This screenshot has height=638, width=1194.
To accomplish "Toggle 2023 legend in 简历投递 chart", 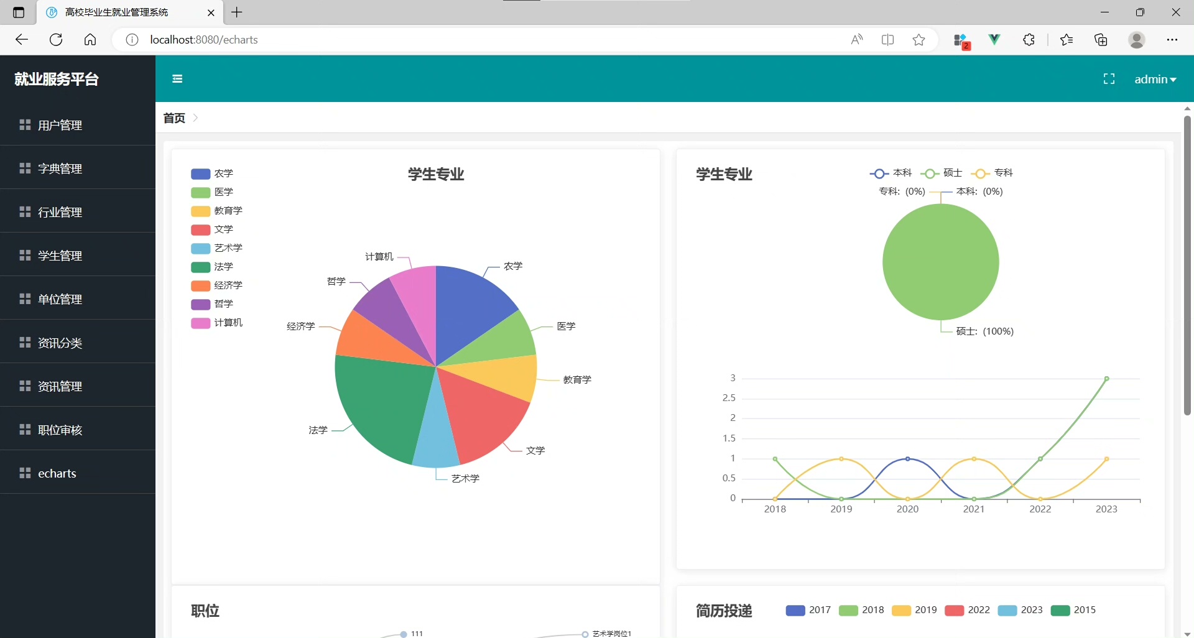I will pos(1007,611).
